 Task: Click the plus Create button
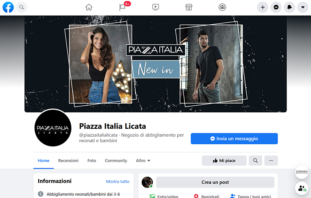tap(263, 7)
